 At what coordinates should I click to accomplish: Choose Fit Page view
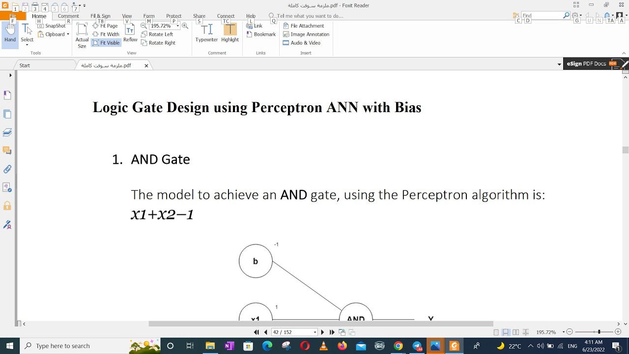coord(105,26)
